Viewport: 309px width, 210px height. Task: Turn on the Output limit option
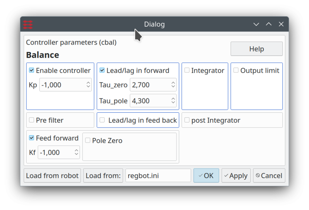point(236,71)
